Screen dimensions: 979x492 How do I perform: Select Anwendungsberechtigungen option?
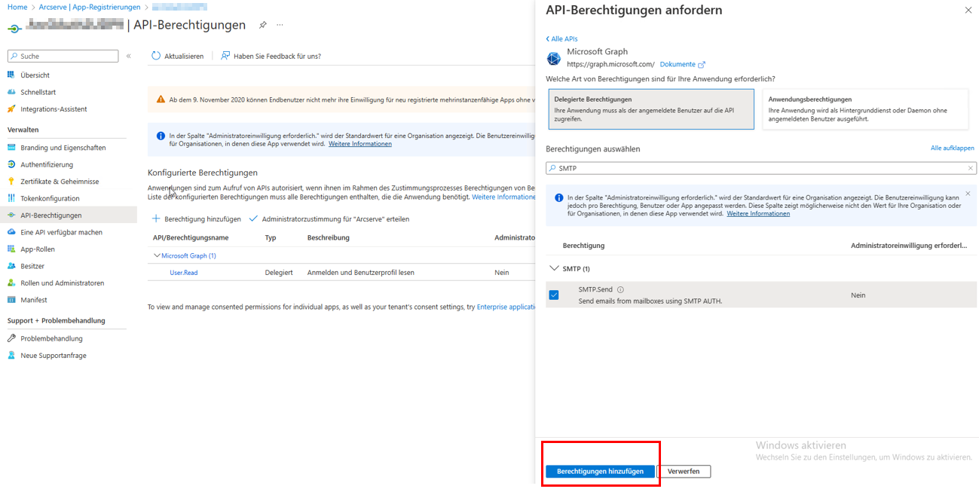pyautogui.click(x=865, y=109)
